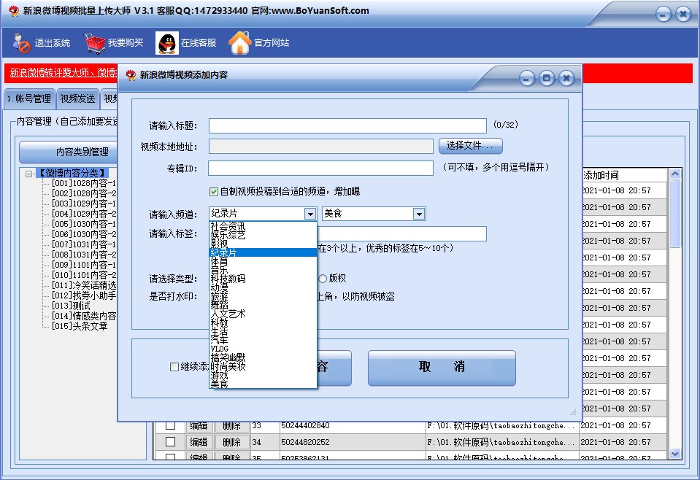The width and height of the screenshot is (700, 480).
Task: Click the arrow of the 纪录片 channel combo box
Action: [x=310, y=214]
